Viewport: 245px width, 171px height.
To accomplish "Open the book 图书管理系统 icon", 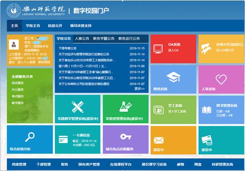I will click(x=206, y=110).
